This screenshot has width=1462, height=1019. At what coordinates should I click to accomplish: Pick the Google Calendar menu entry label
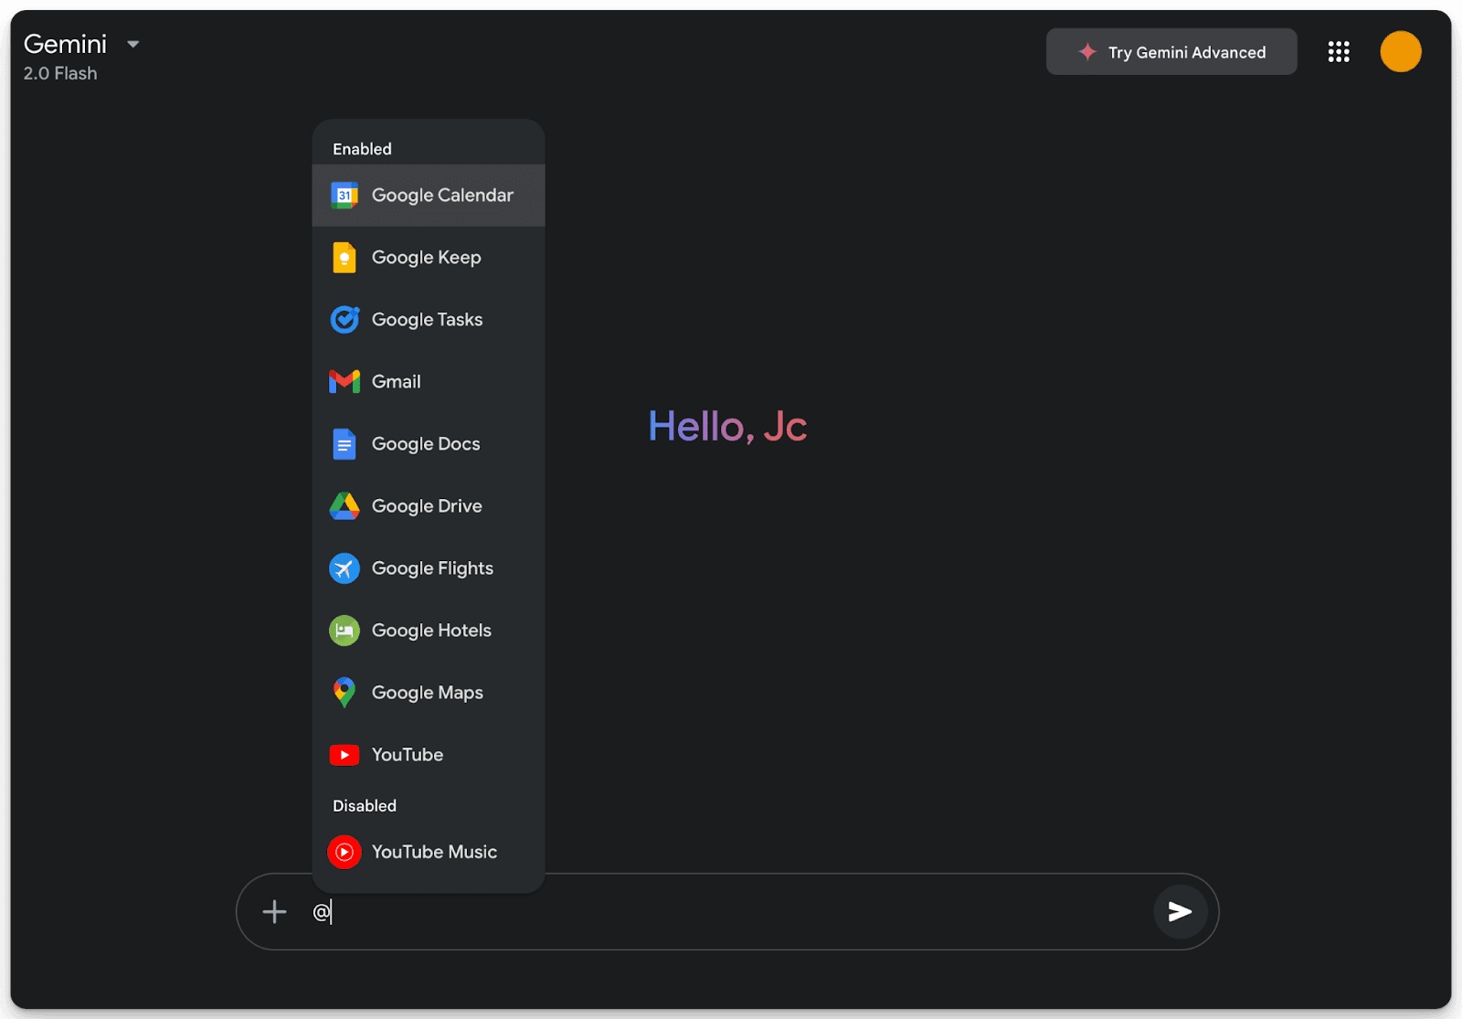pyautogui.click(x=442, y=196)
